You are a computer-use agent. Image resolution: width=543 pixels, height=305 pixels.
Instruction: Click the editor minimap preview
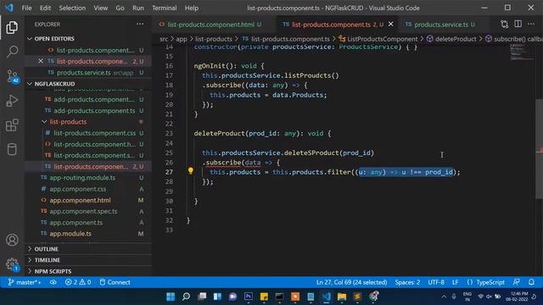coord(522,53)
